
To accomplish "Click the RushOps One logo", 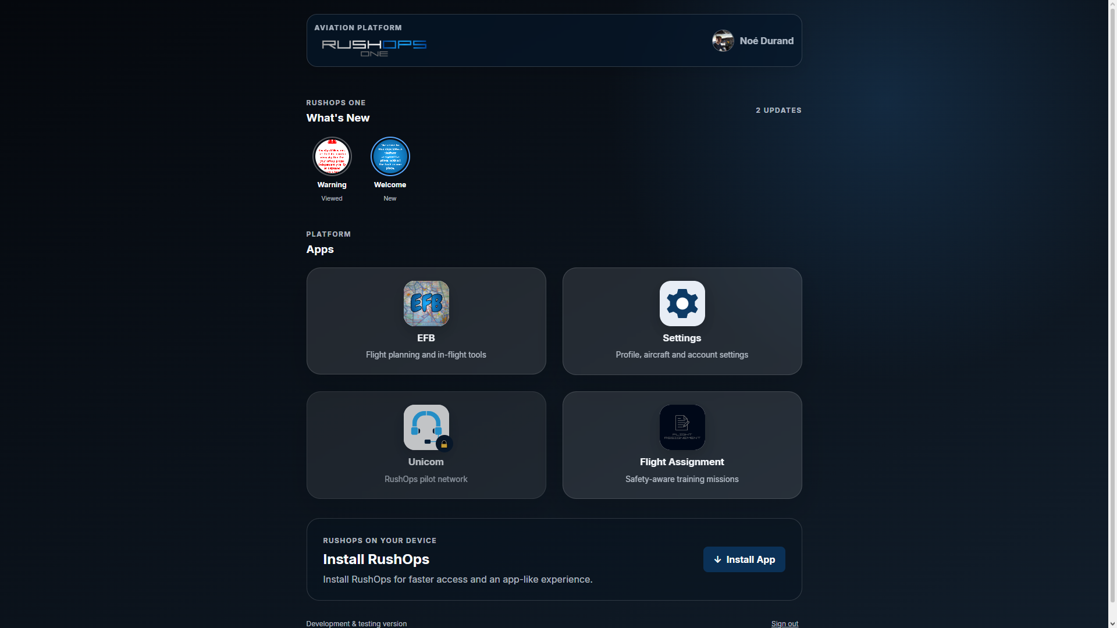I will pyautogui.click(x=374, y=48).
